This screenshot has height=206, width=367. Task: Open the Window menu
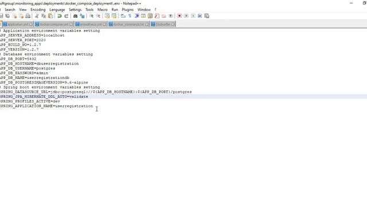click(144, 10)
